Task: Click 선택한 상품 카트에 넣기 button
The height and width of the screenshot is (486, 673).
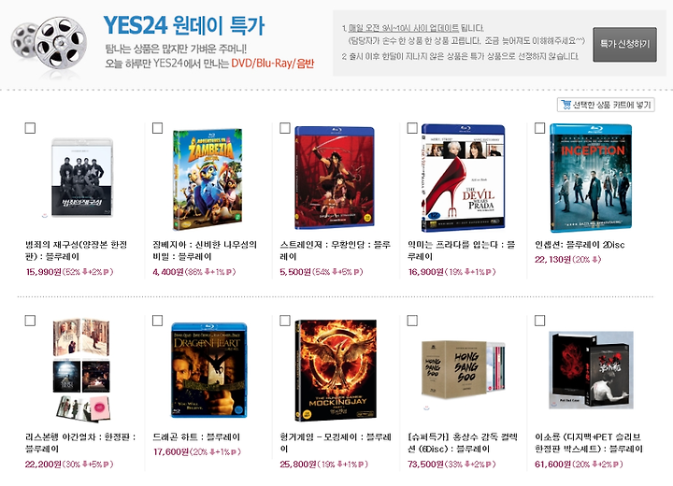Action: [x=606, y=105]
